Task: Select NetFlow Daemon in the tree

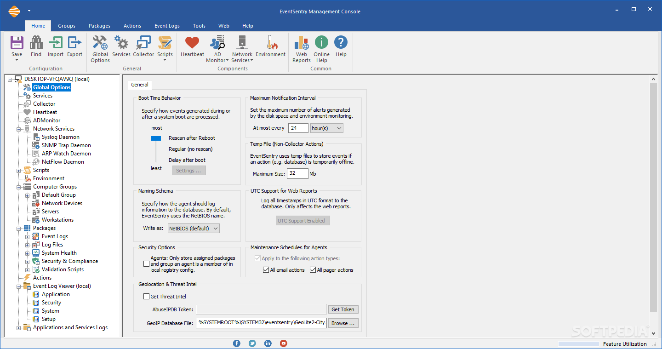Action: [x=63, y=162]
